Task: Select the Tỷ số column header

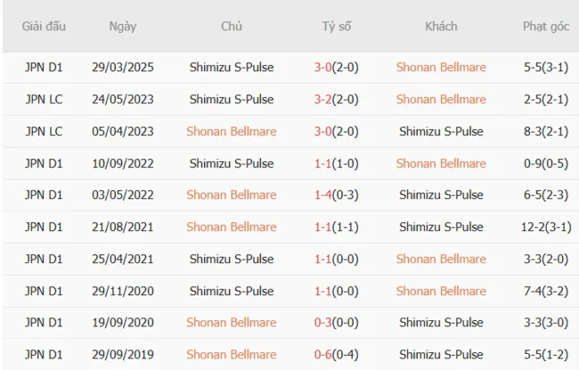Action: click(x=337, y=27)
